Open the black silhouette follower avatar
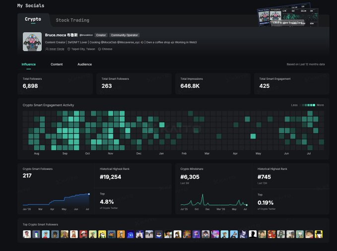This screenshot has width=337, height=251. point(253,234)
